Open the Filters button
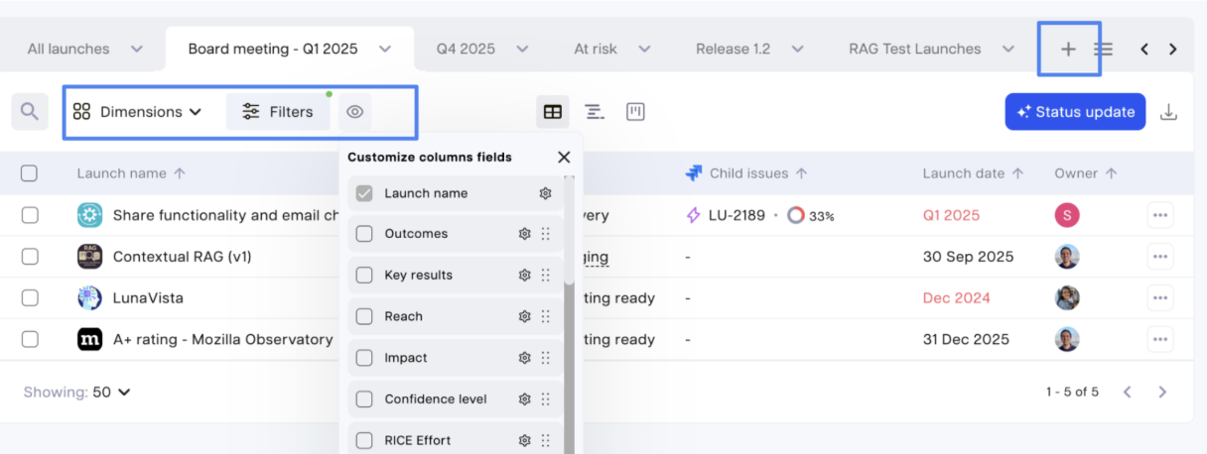 pos(278,112)
